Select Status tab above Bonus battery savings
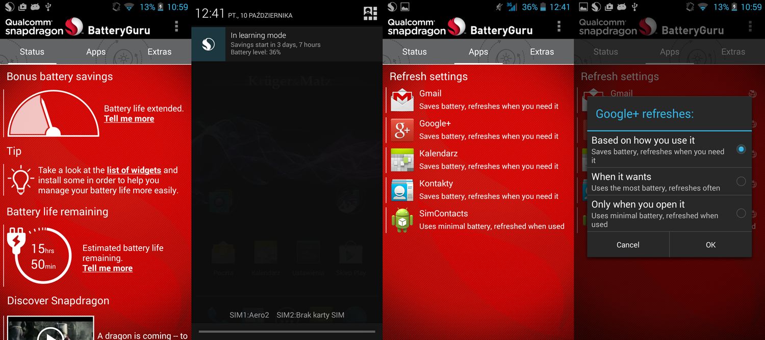This screenshot has height=340, width=765. [x=32, y=51]
